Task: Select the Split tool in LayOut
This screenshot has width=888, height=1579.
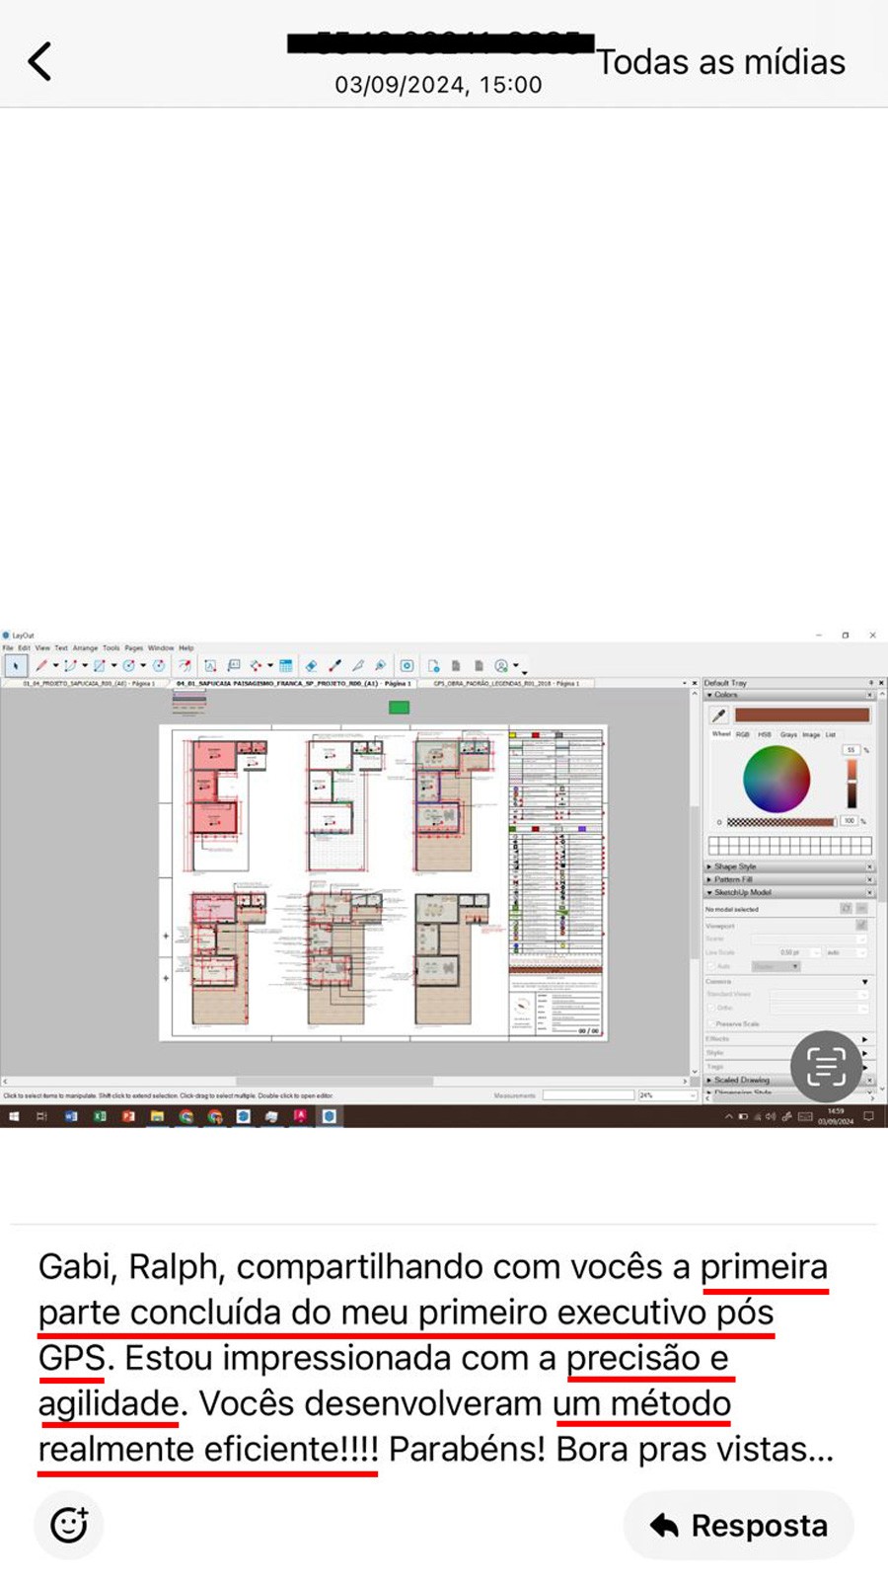Action: point(358,666)
